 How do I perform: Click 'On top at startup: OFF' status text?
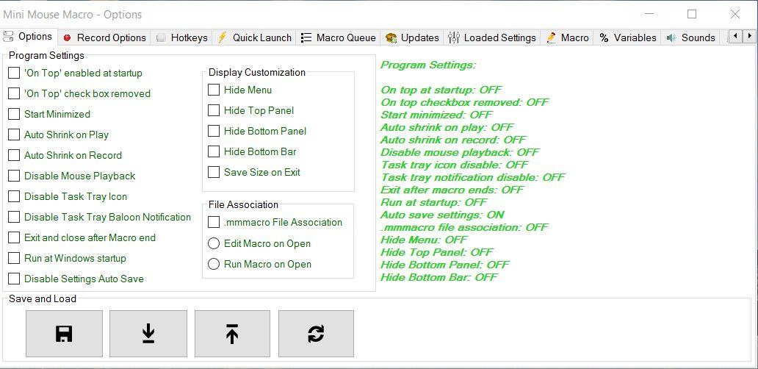pos(441,90)
